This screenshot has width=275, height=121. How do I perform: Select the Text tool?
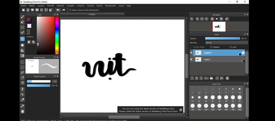pyautogui.click(x=22, y=89)
